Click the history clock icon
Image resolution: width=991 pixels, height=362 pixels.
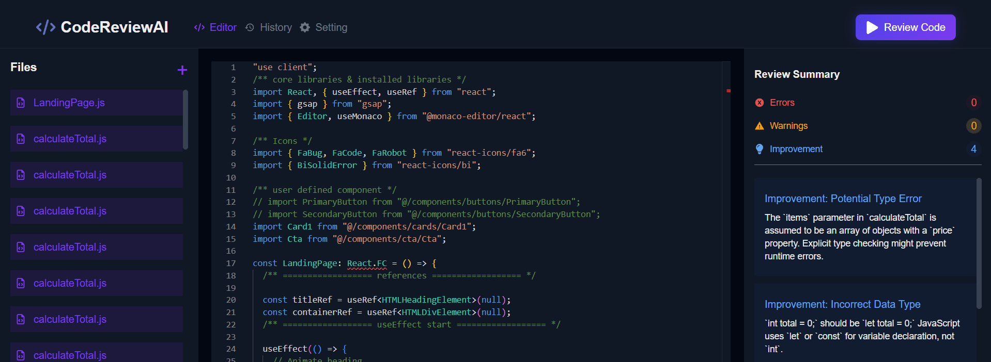coord(250,27)
